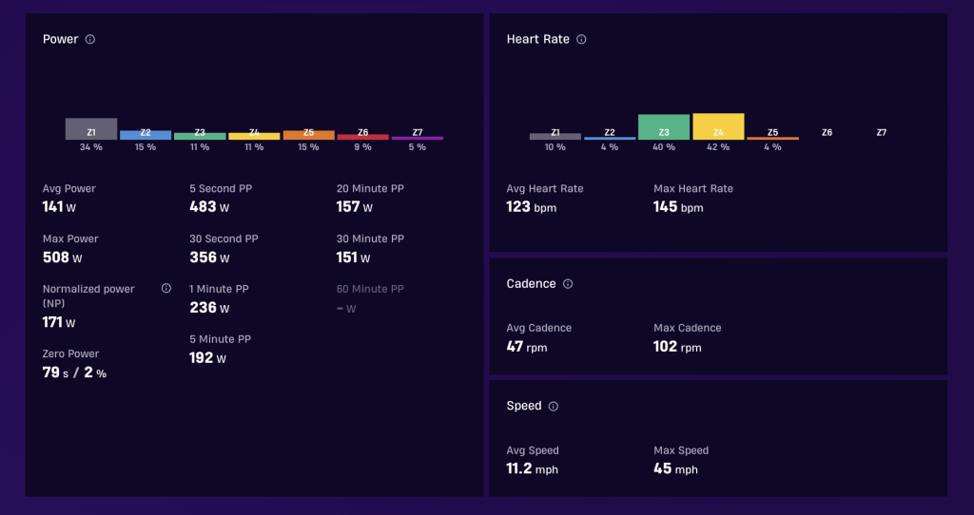Select the Heart Rate Z3 green bar
Screen dimensions: 974x515
tap(664, 127)
